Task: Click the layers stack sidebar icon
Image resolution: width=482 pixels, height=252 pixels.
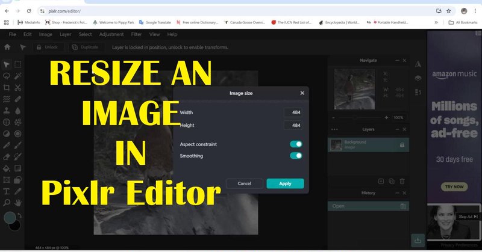Action: (x=418, y=78)
